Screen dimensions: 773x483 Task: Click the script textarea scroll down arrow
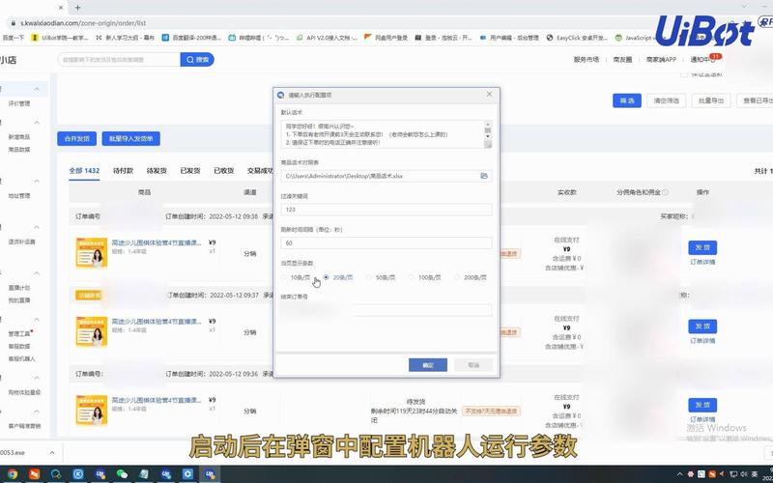click(x=488, y=136)
